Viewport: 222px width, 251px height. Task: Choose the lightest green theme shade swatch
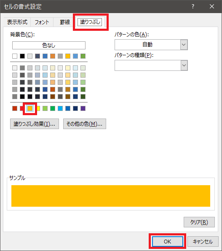click(x=83, y=68)
